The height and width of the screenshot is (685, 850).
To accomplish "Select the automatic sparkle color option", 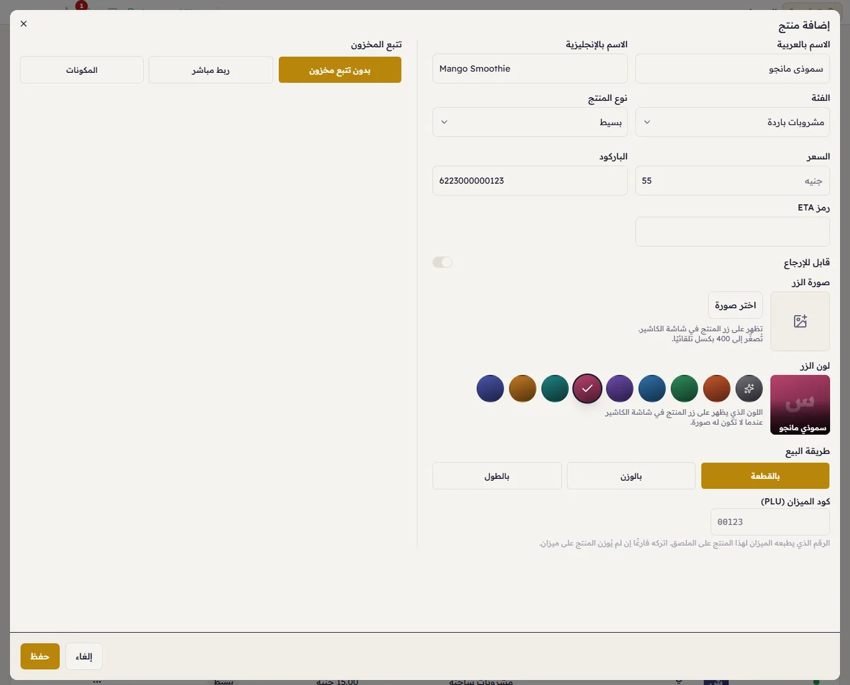I will point(749,389).
